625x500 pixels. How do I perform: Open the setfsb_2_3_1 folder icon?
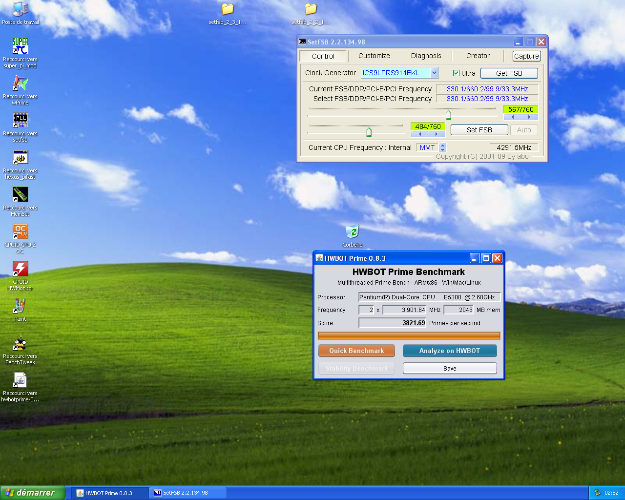point(228,9)
